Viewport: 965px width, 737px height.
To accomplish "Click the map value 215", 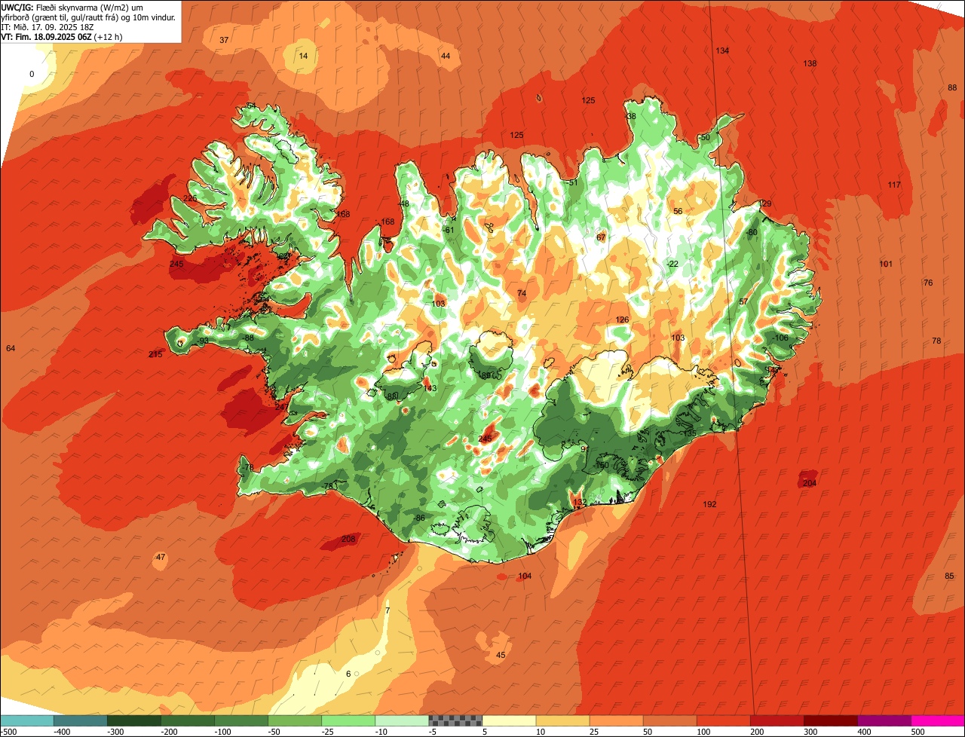I will tap(155, 355).
